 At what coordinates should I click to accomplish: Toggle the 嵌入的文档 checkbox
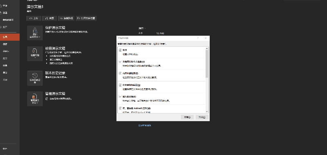click(x=120, y=96)
